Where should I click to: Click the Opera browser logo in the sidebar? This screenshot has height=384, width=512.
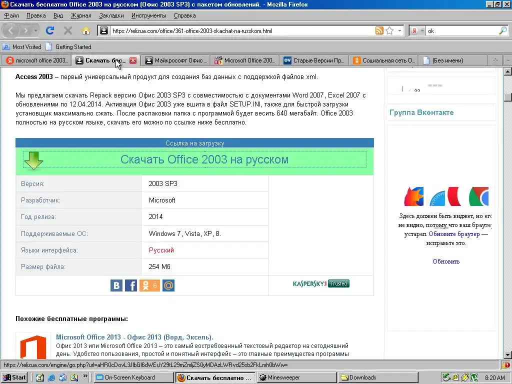click(454, 196)
